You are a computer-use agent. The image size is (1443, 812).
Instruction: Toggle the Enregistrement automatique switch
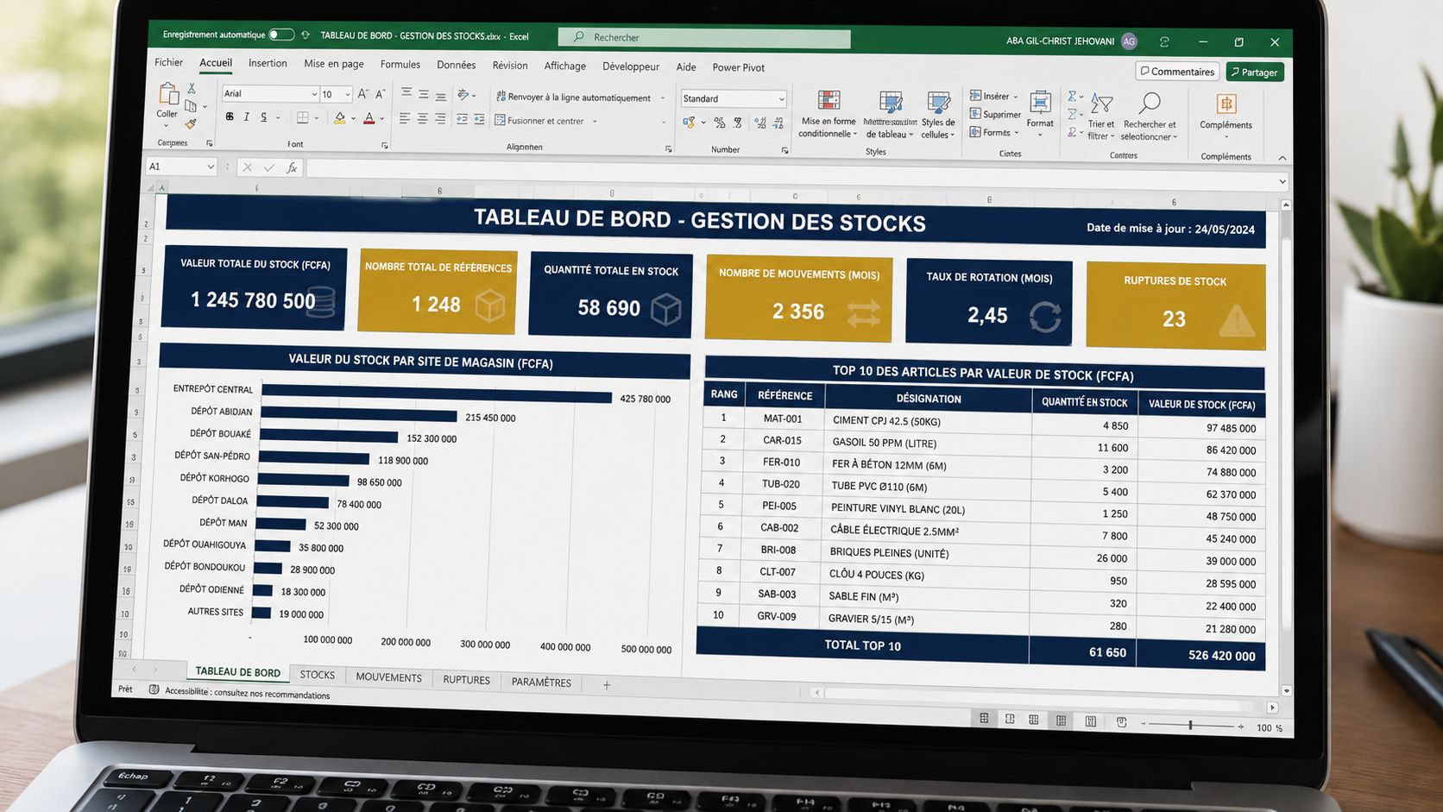coord(281,35)
